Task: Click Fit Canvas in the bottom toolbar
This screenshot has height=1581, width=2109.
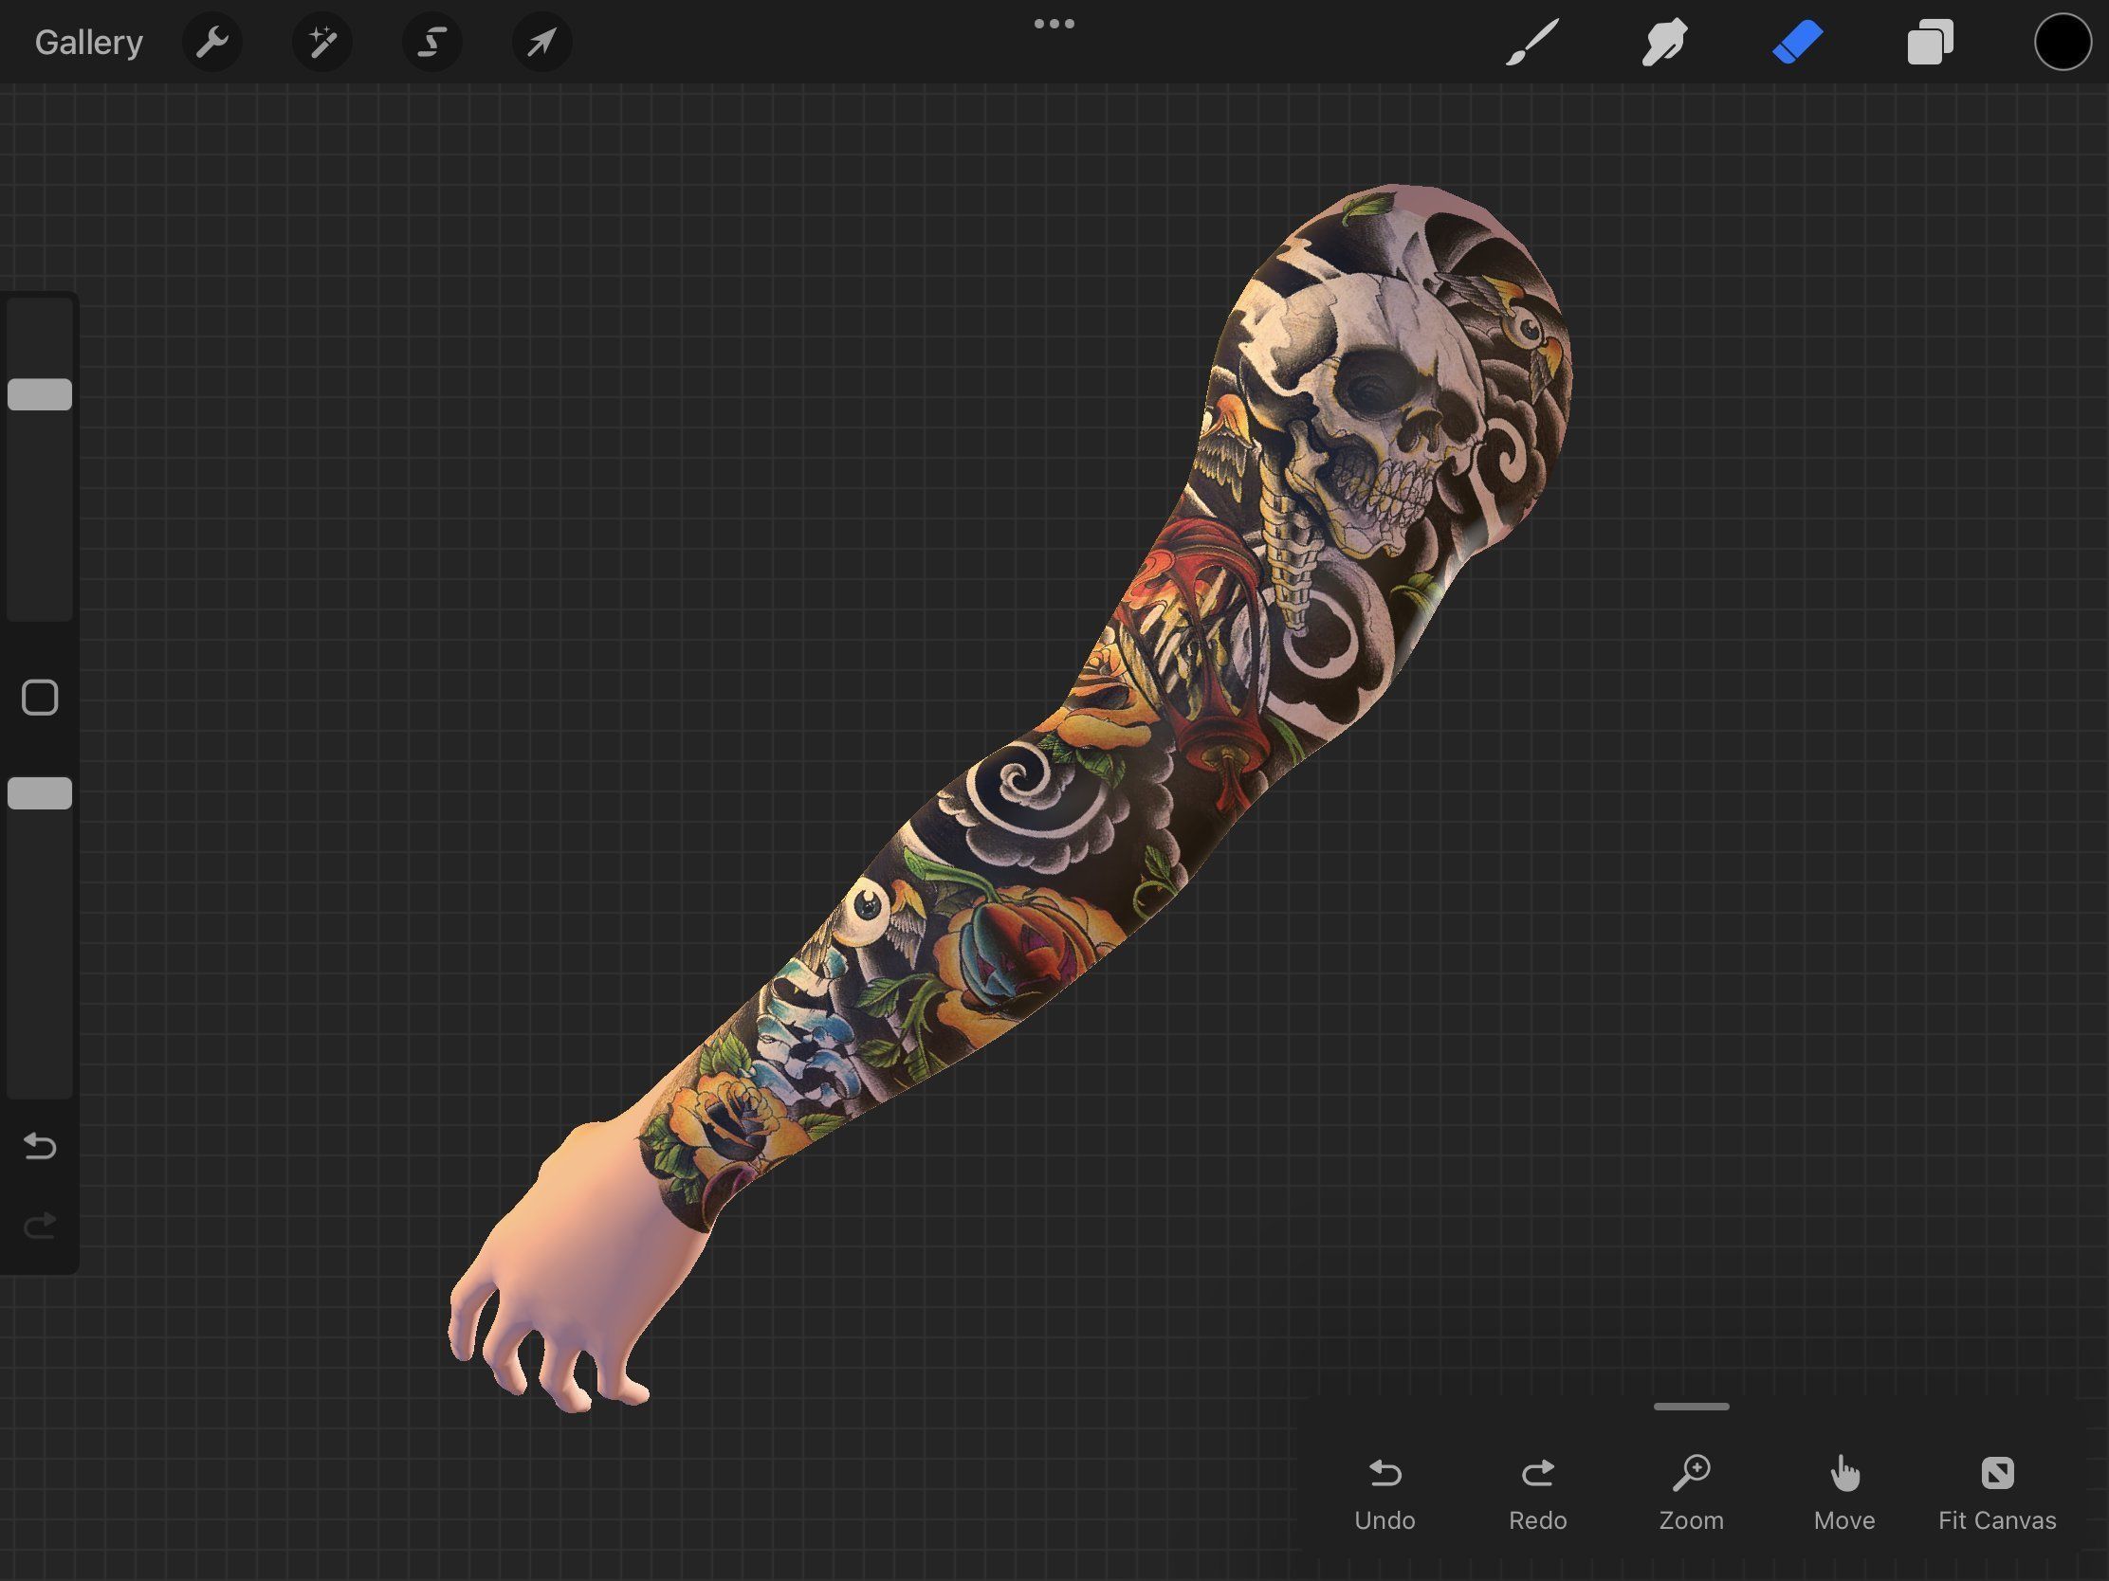Action: pyautogui.click(x=1997, y=1494)
